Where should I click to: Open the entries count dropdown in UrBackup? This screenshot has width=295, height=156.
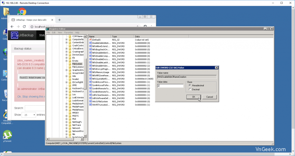pos(29,115)
